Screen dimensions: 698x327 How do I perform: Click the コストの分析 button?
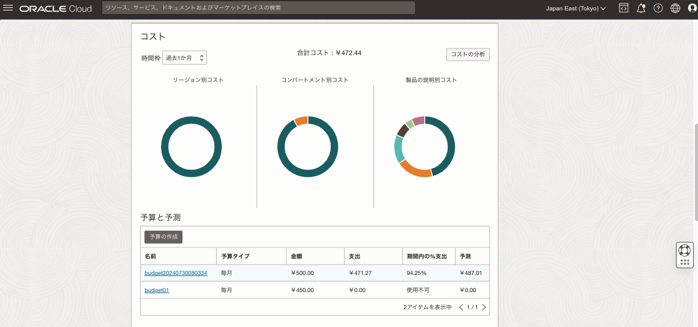(468, 54)
